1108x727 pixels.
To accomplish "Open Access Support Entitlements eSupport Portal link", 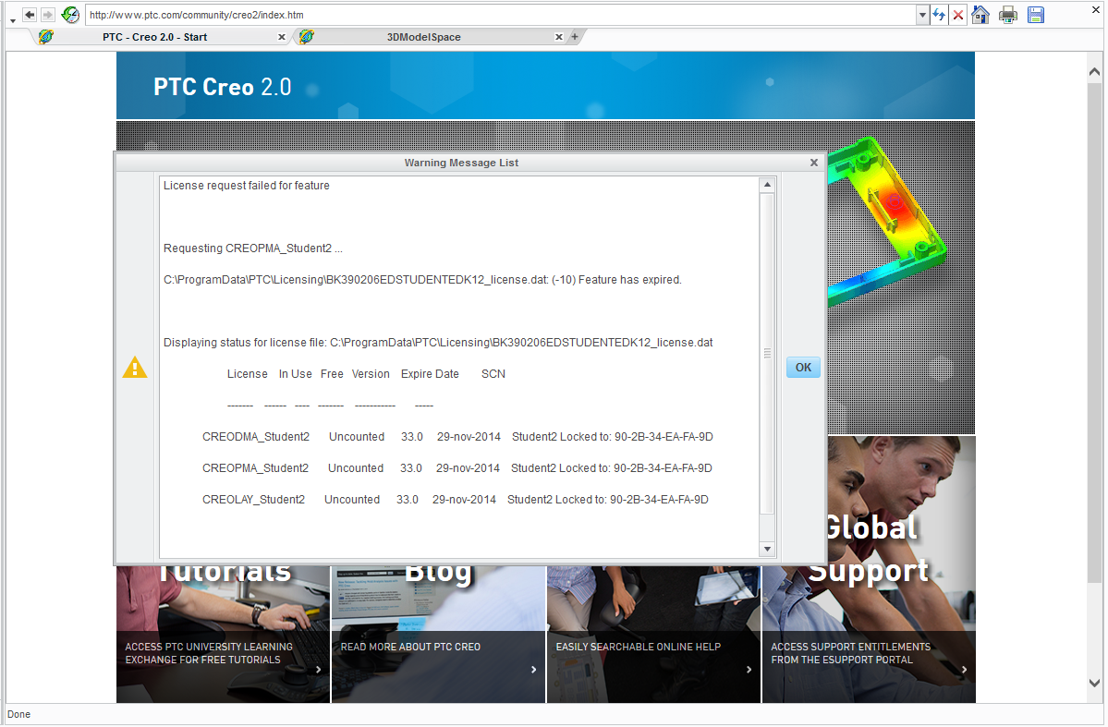I will click(850, 654).
